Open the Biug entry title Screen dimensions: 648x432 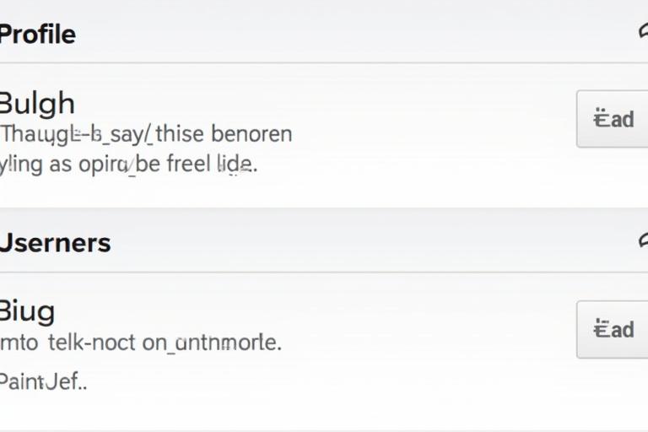27,311
